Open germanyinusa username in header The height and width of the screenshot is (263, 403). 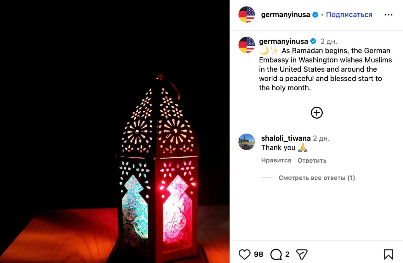click(x=286, y=15)
